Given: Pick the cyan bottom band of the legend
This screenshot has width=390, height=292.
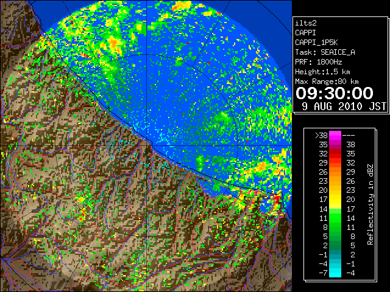Looking at the screenshot, I should (x=335, y=273).
